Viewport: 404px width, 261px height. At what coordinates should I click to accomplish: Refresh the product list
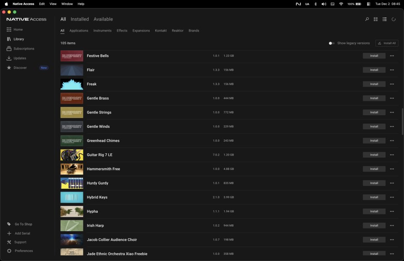click(x=393, y=19)
